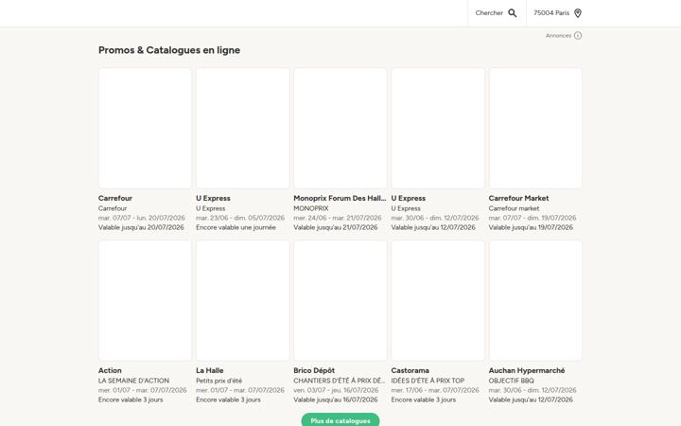Image resolution: width=681 pixels, height=426 pixels.
Task: Click the search magnifier icon
Action: click(513, 13)
